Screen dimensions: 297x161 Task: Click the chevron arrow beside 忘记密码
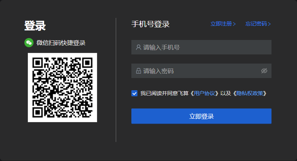pos(269,24)
